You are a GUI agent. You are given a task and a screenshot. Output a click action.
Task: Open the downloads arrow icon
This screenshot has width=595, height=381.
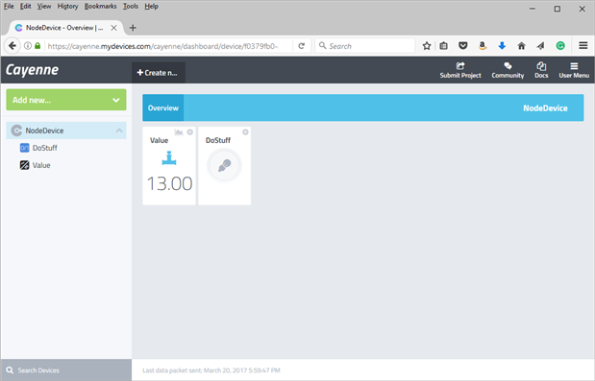502,46
